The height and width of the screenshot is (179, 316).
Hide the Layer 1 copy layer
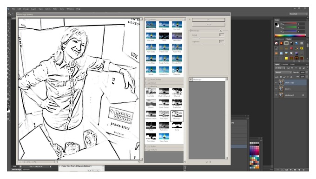(x=276, y=83)
